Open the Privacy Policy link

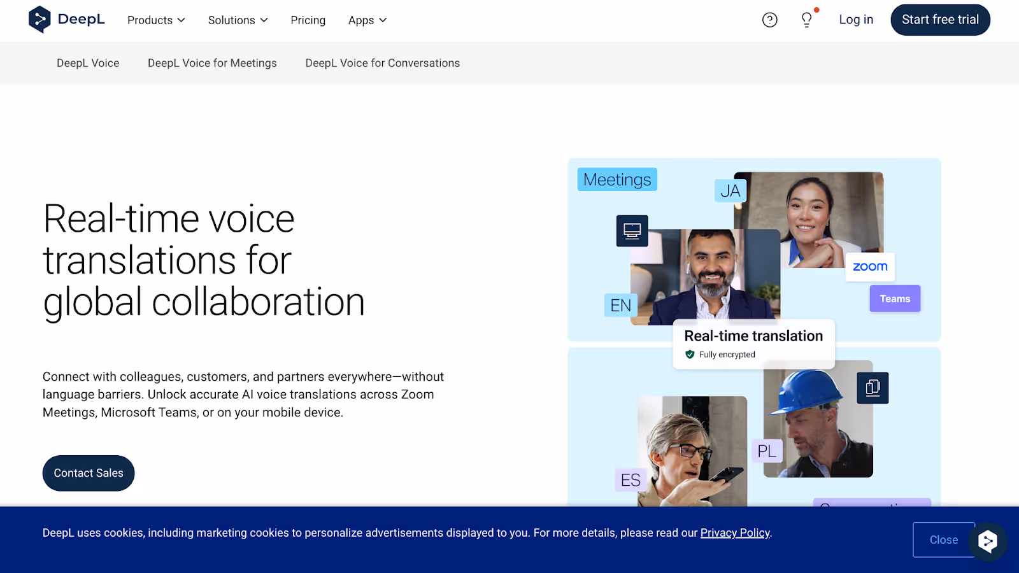(735, 533)
